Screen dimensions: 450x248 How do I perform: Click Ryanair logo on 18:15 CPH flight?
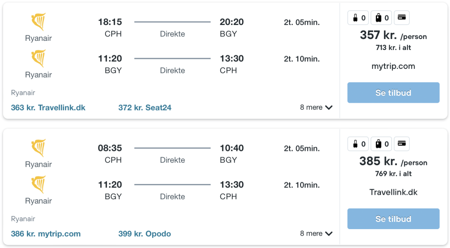click(39, 22)
